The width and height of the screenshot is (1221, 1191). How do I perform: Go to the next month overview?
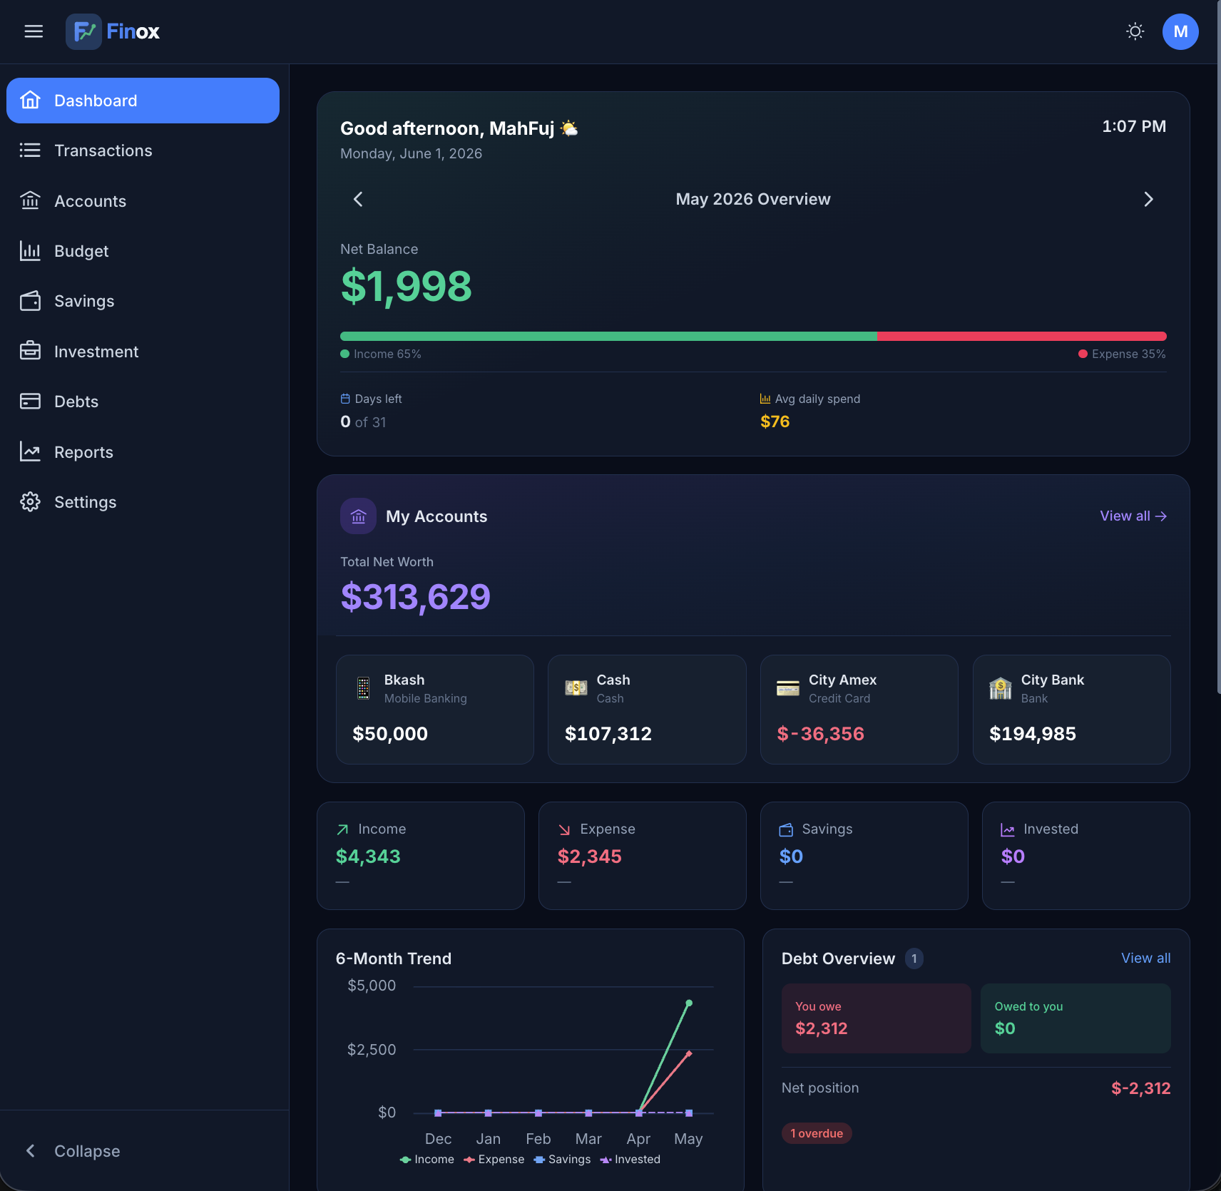click(1148, 199)
